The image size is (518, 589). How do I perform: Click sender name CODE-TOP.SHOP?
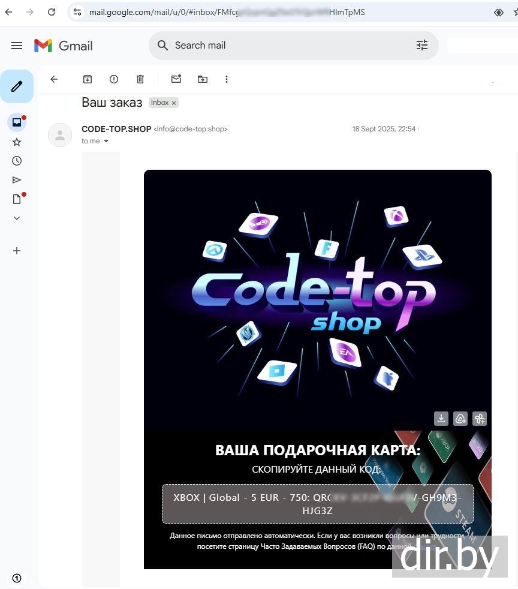pos(116,129)
